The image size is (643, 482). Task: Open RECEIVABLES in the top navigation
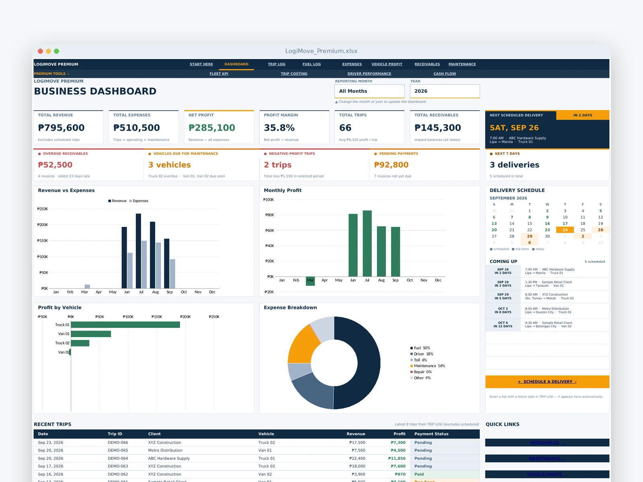pos(427,64)
